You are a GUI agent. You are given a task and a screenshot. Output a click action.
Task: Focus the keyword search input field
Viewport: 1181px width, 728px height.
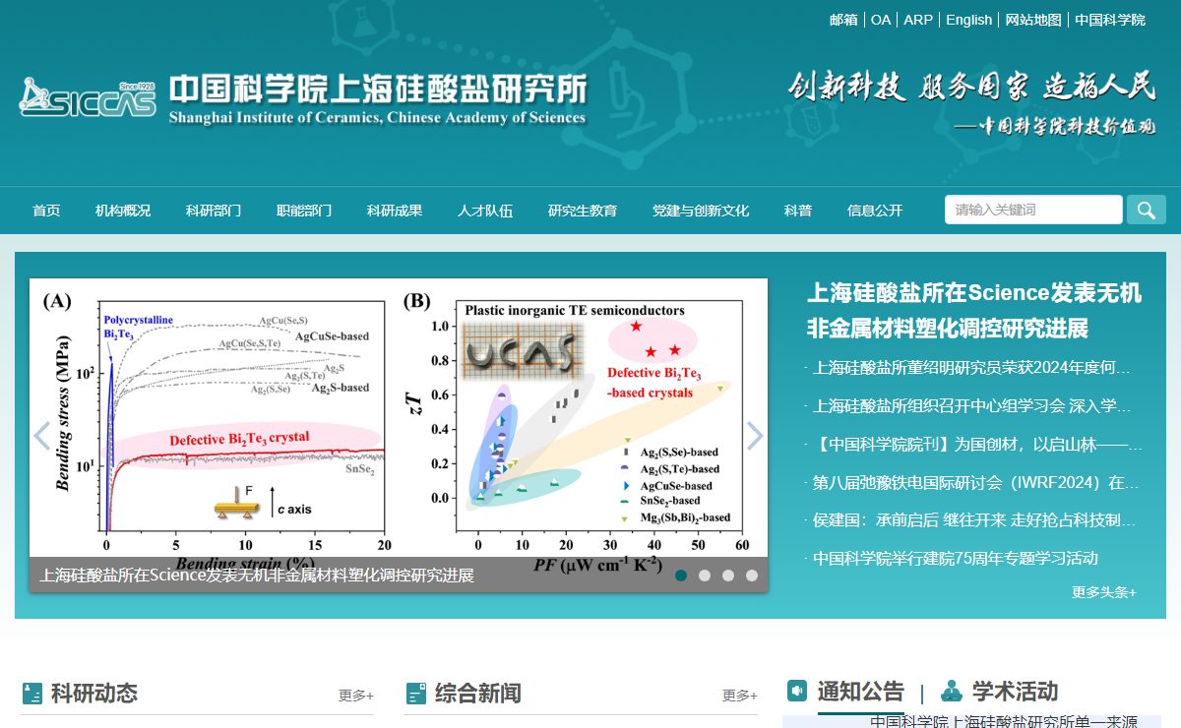(1033, 210)
